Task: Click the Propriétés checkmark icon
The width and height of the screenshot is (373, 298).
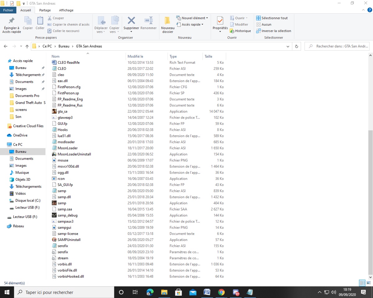Action: point(220,21)
